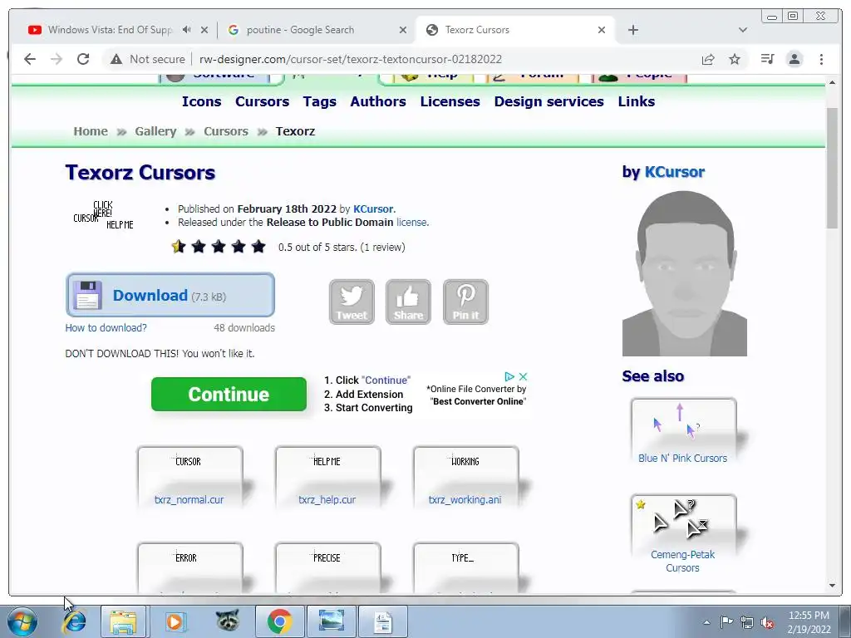851x638 pixels.
Task: Go to Home breadcrumb
Action: 91,131
